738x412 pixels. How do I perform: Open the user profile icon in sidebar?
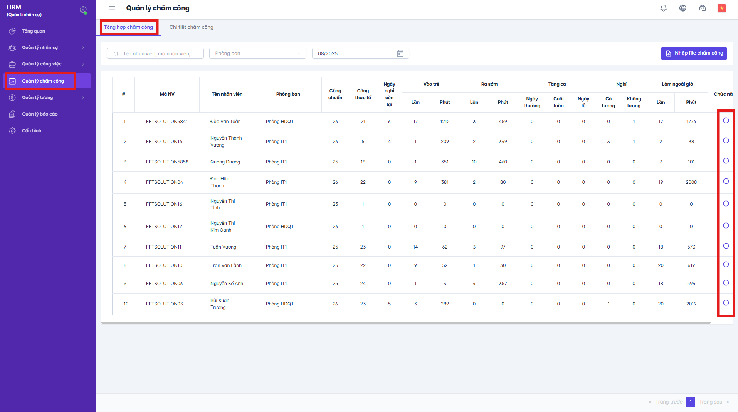click(83, 10)
